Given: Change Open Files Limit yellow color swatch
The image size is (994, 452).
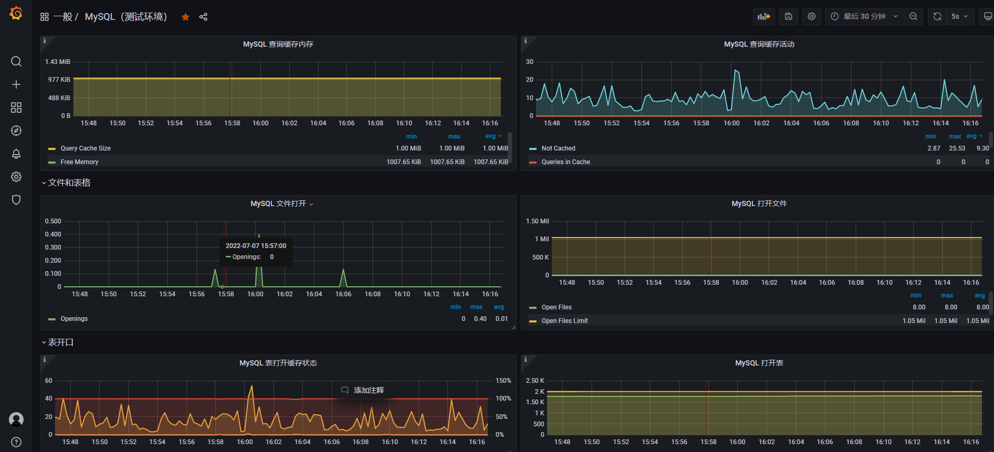Looking at the screenshot, I should 533,321.
